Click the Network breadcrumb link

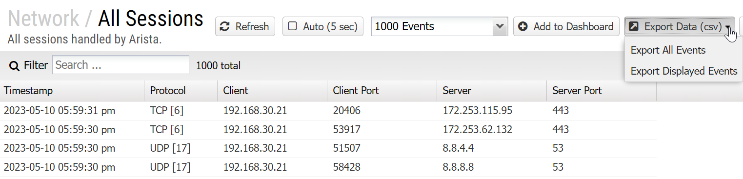[x=43, y=19]
